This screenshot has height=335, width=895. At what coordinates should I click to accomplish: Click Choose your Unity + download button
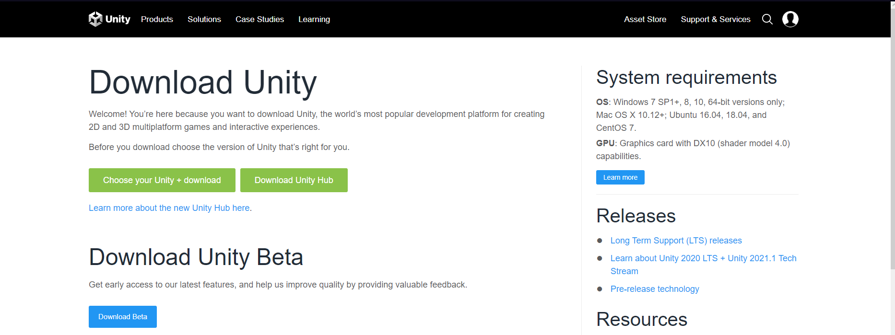pyautogui.click(x=162, y=180)
